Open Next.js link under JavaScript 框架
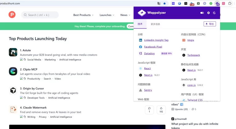 pos(148,75)
